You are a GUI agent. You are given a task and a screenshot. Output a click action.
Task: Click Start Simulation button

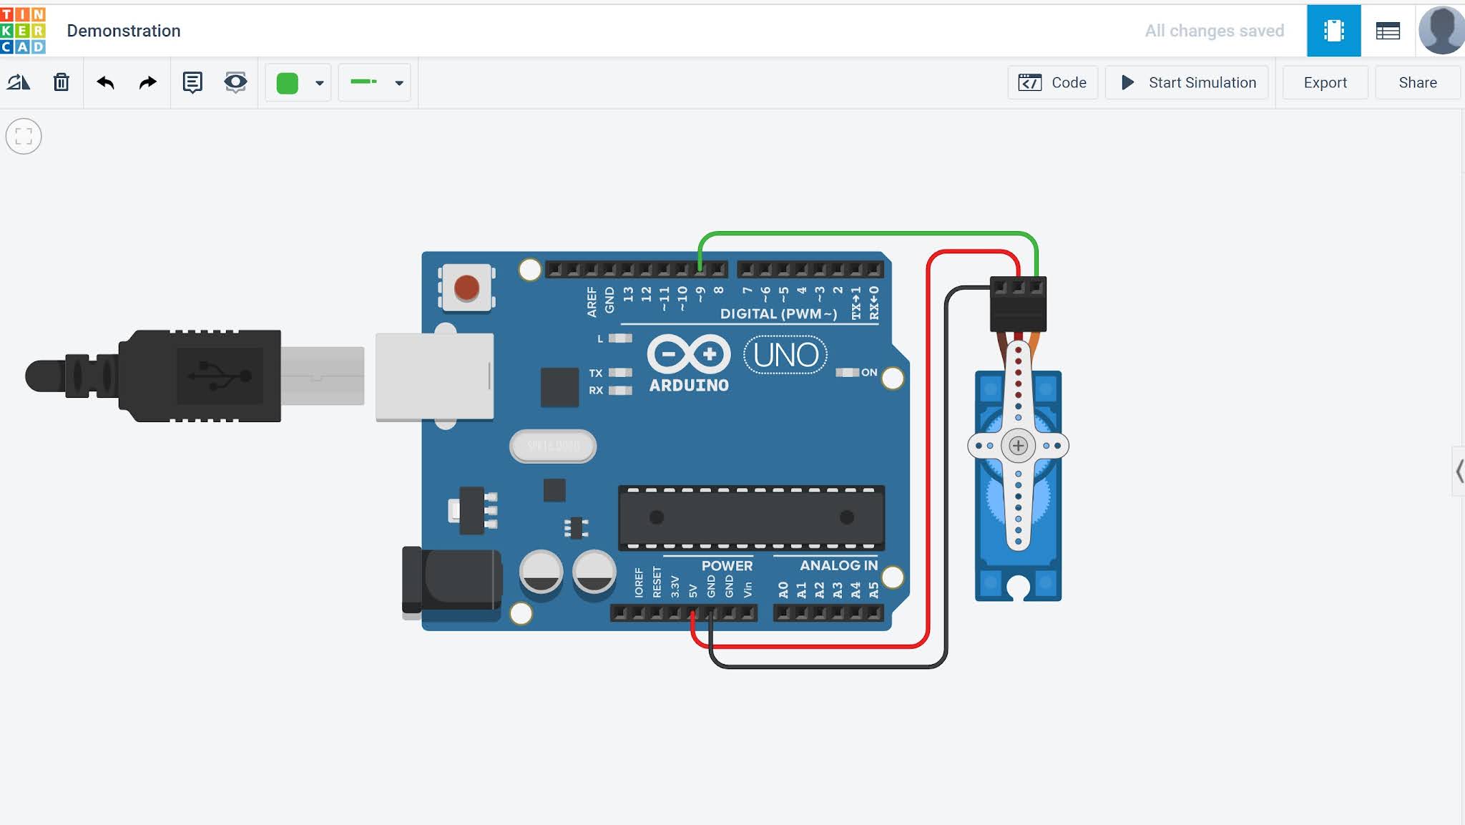[1187, 82]
